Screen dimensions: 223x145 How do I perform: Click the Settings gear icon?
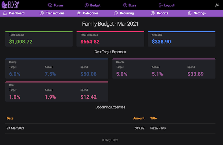point(190,13)
